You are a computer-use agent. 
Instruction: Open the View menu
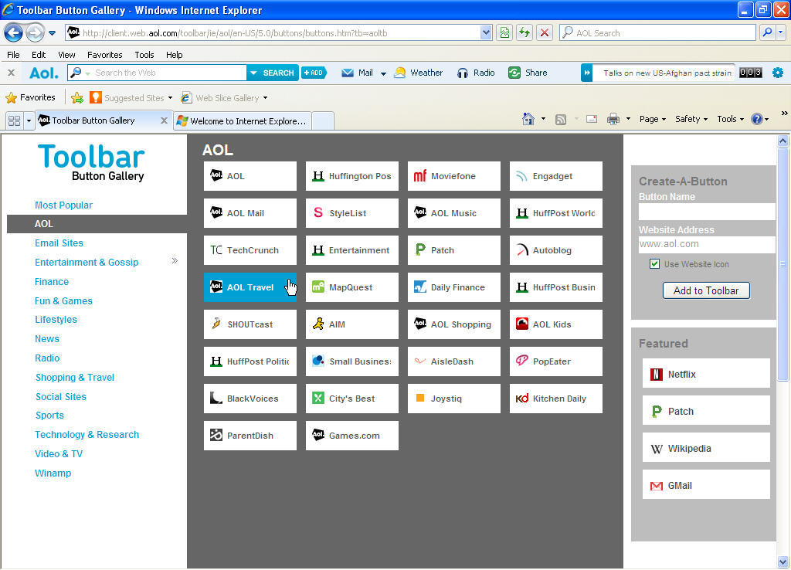pos(66,55)
